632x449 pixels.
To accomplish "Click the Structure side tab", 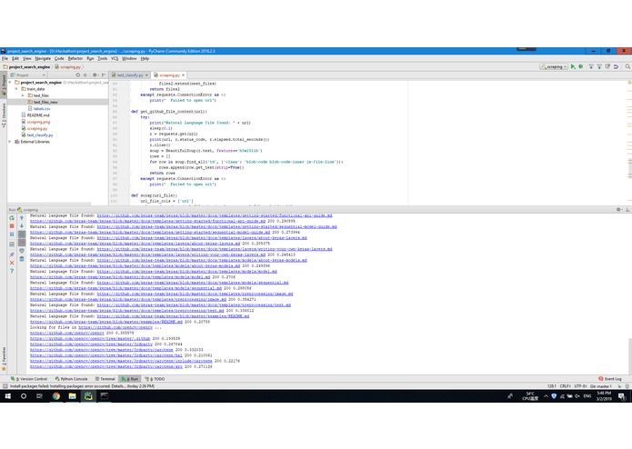I will (4, 115).
